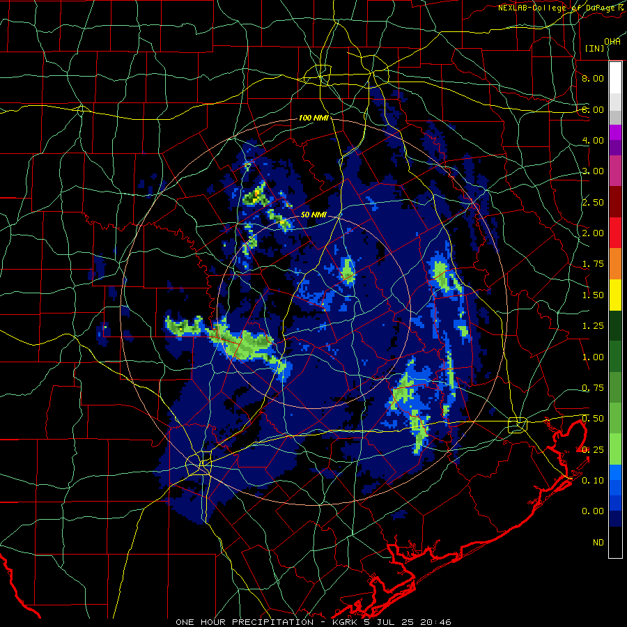Click the 0.75 legend value
This screenshot has height=627, width=627.
[593, 388]
